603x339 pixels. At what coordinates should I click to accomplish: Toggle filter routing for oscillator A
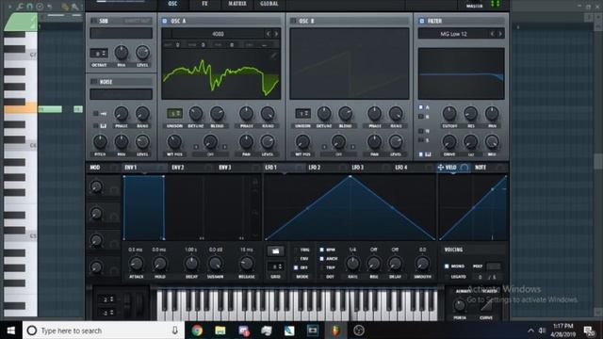point(421,107)
